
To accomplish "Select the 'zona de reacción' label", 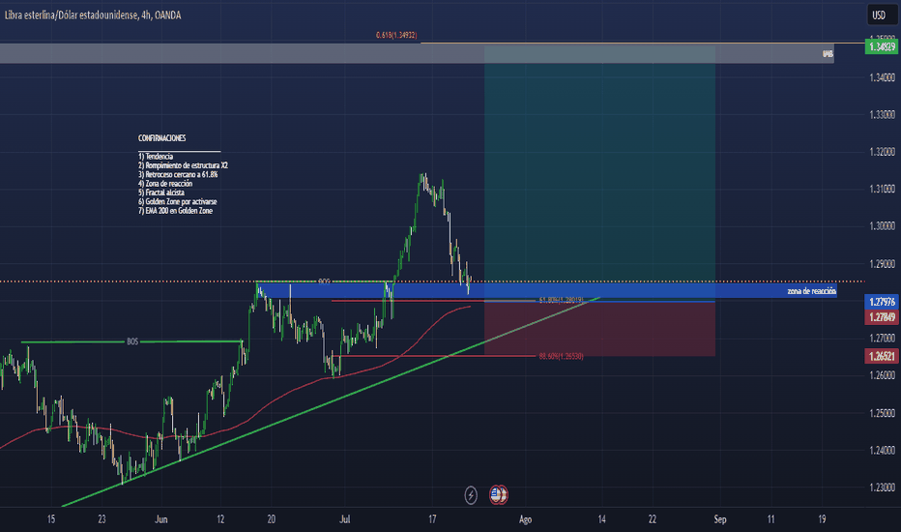I will [x=811, y=291].
